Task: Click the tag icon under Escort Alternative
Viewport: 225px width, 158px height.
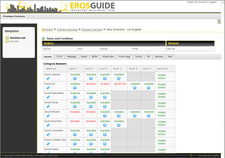Action: (x=48, y=97)
